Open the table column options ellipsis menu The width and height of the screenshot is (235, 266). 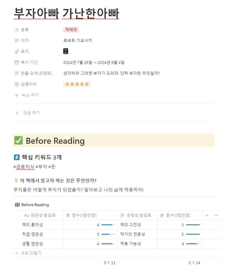click(x=216, y=215)
